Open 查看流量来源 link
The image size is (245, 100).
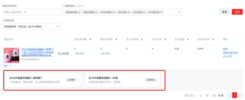(230, 53)
